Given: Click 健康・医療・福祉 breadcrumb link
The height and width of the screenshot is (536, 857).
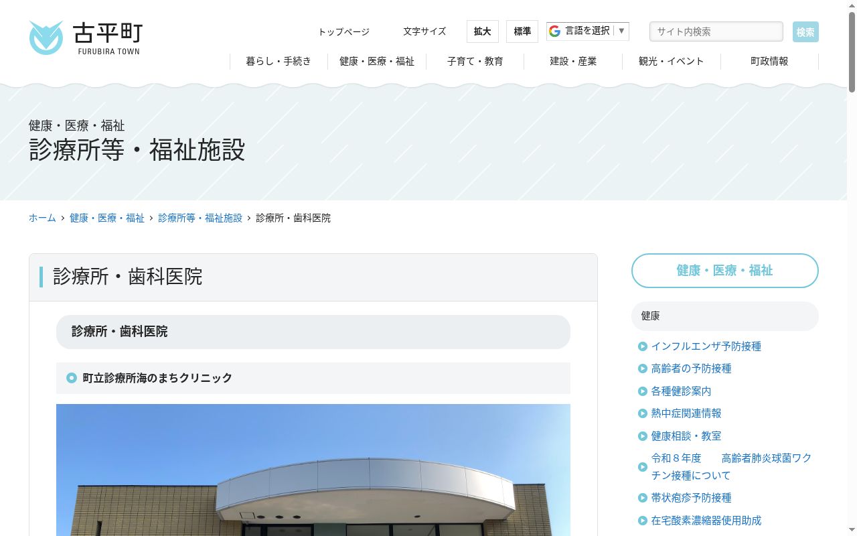Looking at the screenshot, I should 107,218.
